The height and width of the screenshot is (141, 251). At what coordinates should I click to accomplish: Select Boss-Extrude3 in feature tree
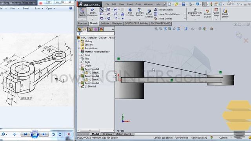[x=92, y=83]
